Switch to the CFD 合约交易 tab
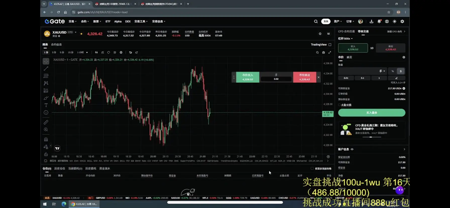The image size is (450, 208). (346, 32)
